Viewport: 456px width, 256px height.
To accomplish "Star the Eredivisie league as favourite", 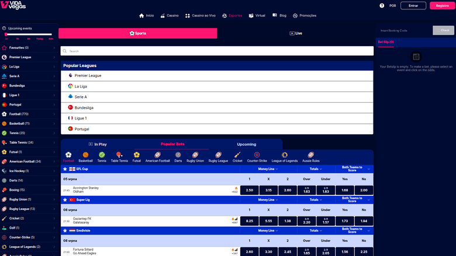I will pyautogui.click(x=65, y=230).
